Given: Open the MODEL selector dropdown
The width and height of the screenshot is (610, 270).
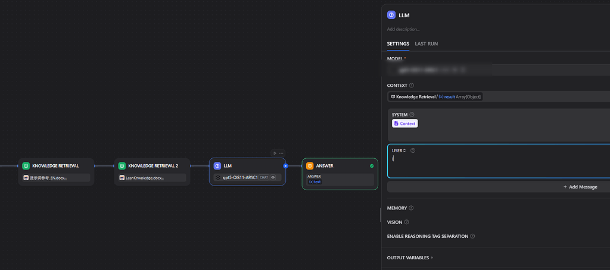Looking at the screenshot, I should (x=499, y=70).
